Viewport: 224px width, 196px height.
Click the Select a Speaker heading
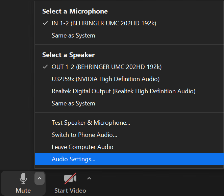pos(68,55)
